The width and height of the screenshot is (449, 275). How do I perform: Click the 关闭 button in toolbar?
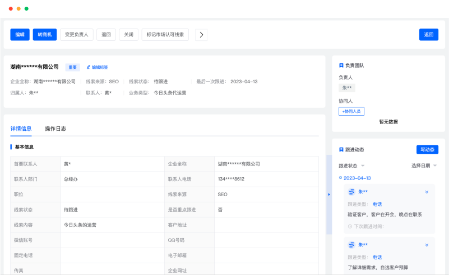pos(128,35)
